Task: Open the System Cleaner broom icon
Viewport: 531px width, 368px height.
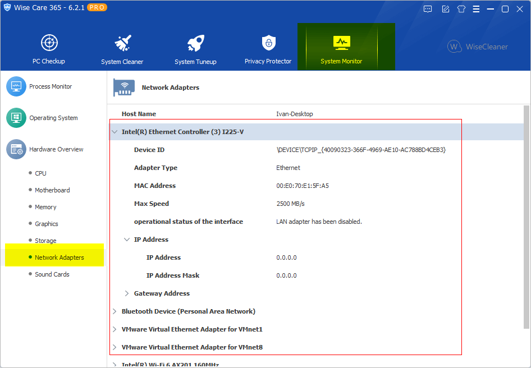Action: pos(122,43)
